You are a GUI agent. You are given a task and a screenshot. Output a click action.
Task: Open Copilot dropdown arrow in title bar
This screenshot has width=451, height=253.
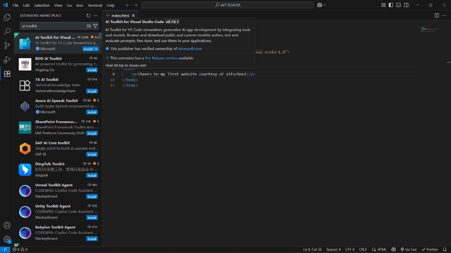click(324, 5)
